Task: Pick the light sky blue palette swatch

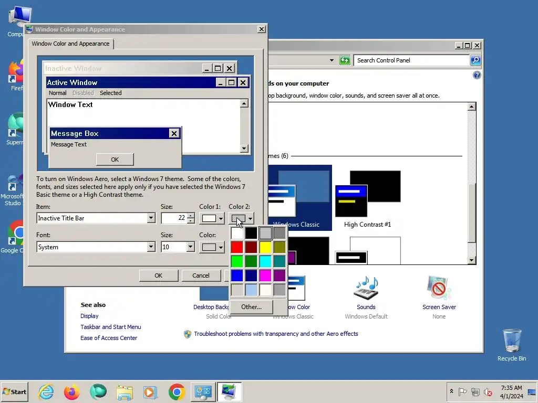Action: (251, 290)
